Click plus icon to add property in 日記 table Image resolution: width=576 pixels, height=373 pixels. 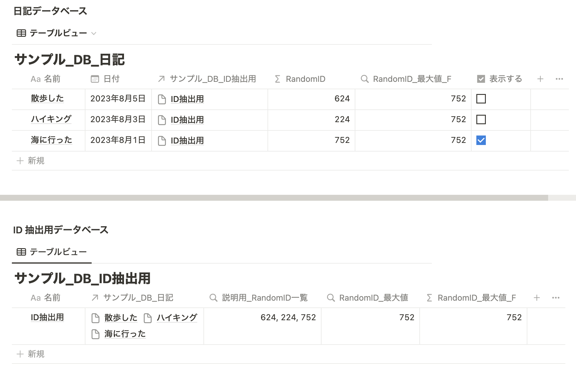540,79
